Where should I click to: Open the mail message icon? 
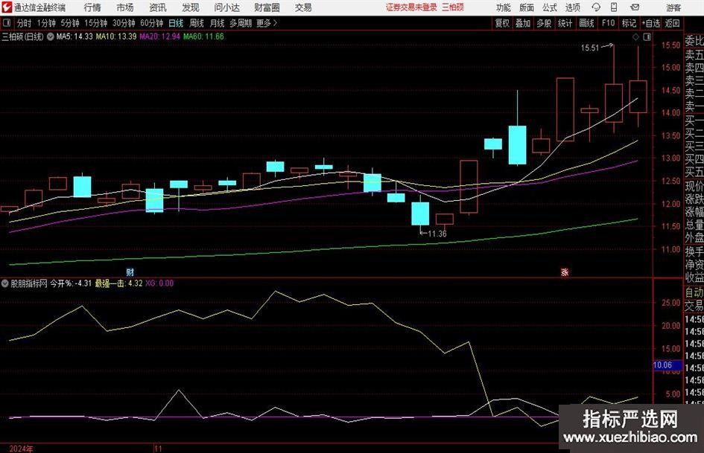[x=635, y=7]
